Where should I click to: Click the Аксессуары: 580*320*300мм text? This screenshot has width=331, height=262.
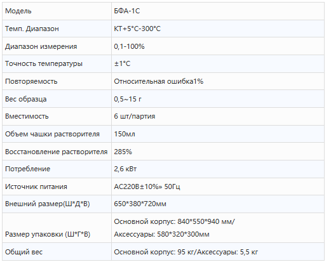click(161, 234)
